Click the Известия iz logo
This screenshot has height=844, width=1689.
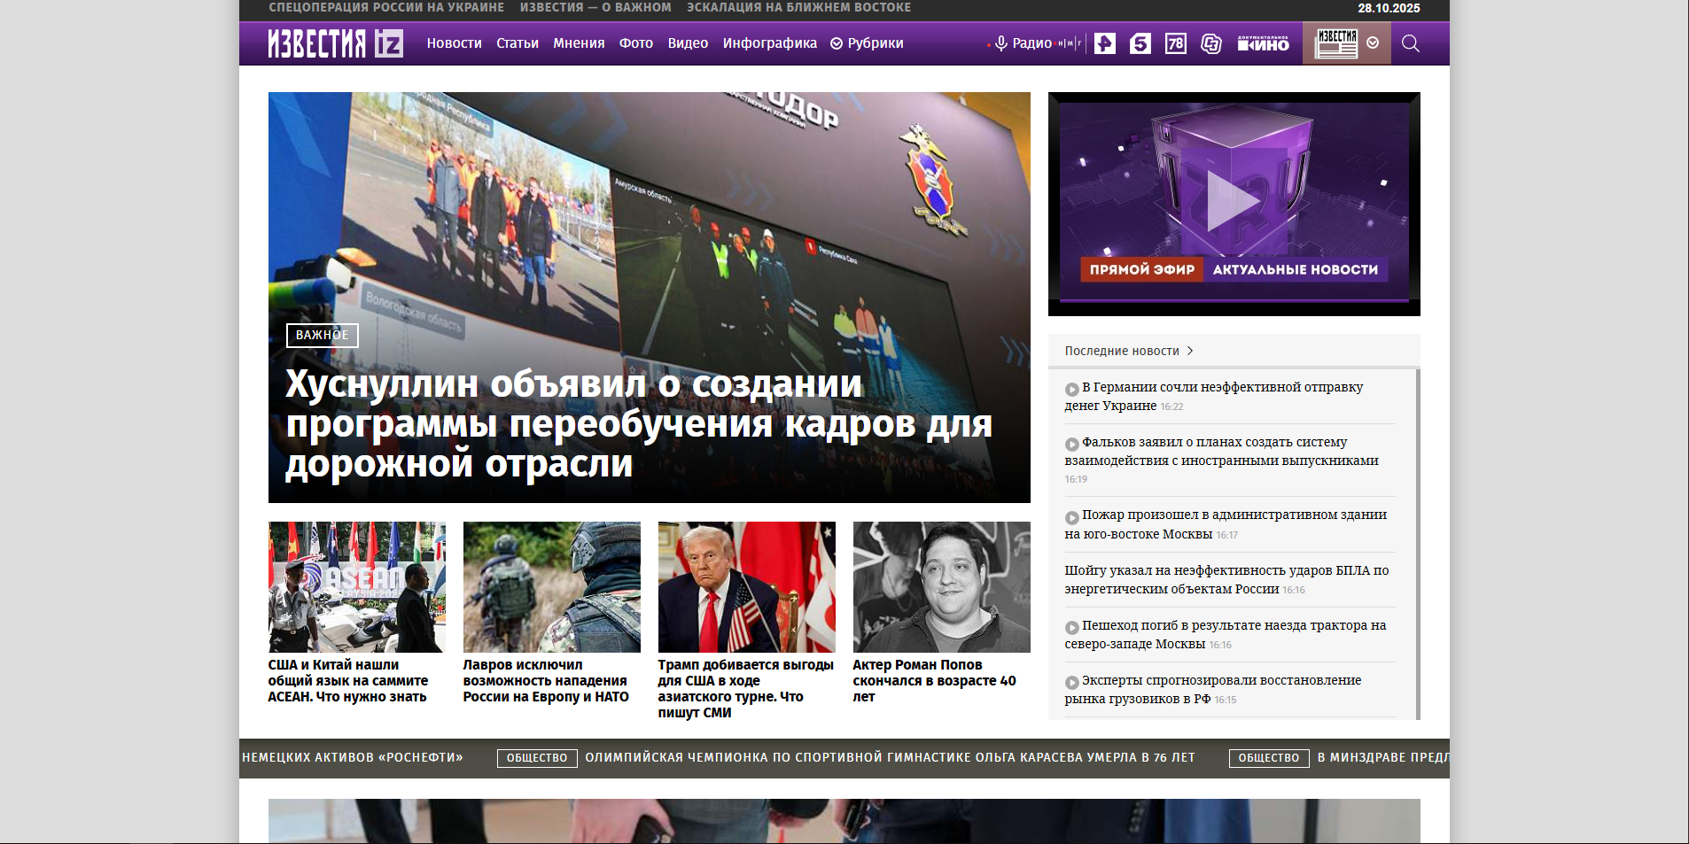(x=335, y=43)
